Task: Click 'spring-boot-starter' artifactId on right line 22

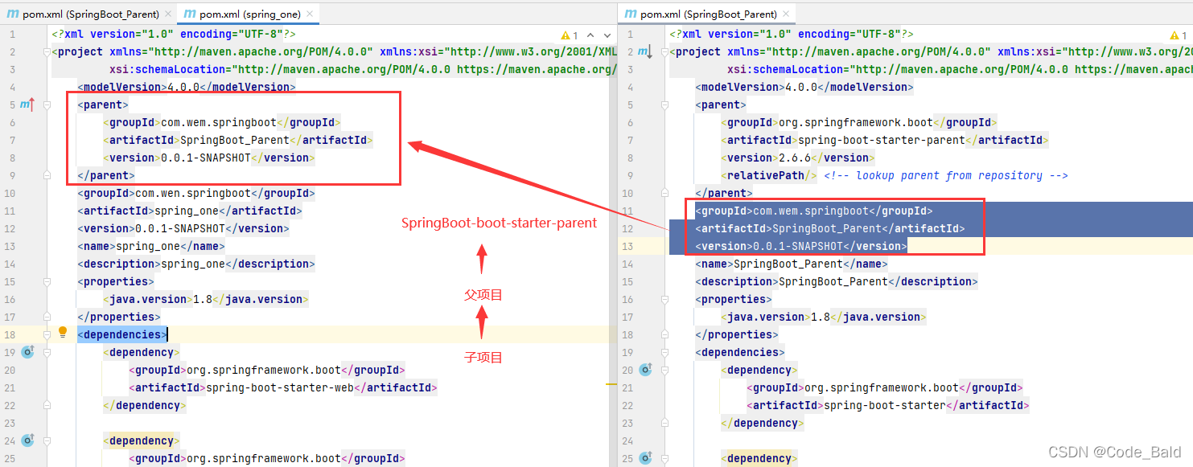Action: pyautogui.click(x=885, y=405)
